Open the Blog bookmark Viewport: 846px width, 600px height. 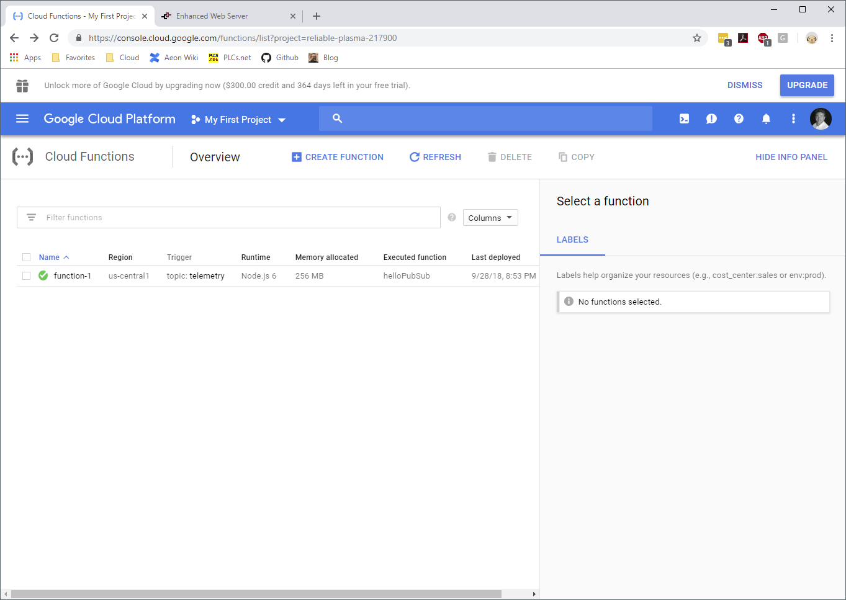click(323, 58)
